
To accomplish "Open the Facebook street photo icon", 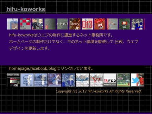I will pos(41,80).
